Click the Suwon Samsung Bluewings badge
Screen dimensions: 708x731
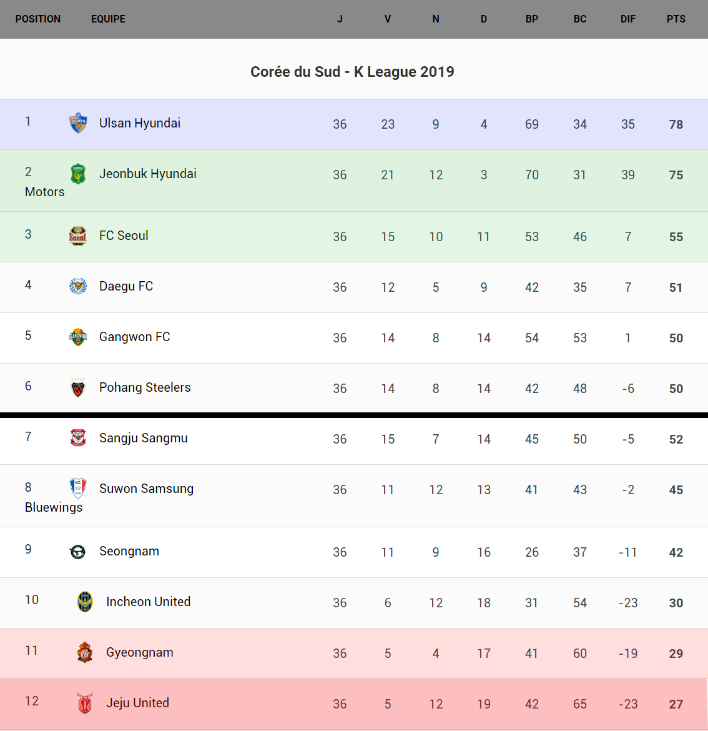pos(78,488)
